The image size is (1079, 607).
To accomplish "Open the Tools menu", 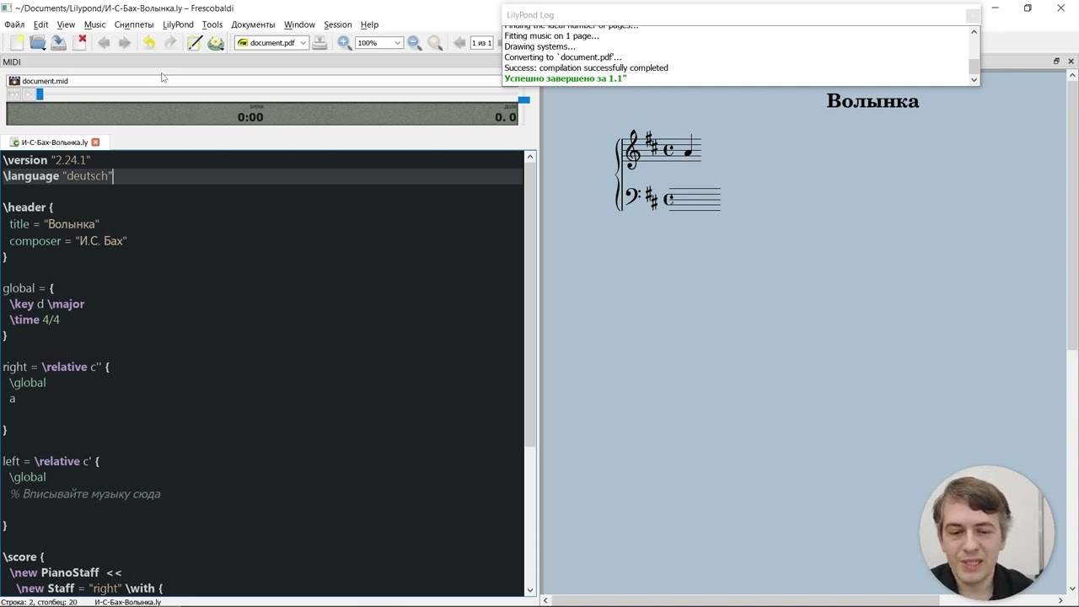I will (212, 24).
